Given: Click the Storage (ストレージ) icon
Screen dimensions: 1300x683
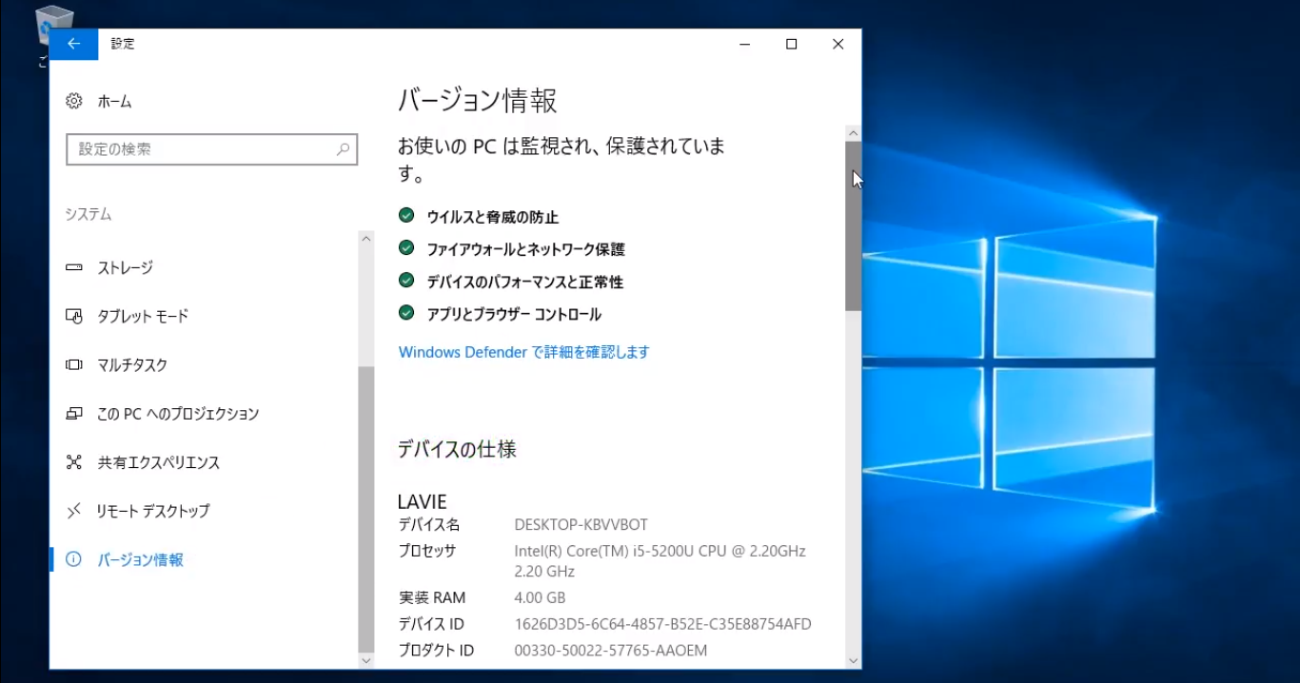Looking at the screenshot, I should point(74,268).
